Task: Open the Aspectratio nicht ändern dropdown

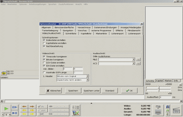Action: 87,80
